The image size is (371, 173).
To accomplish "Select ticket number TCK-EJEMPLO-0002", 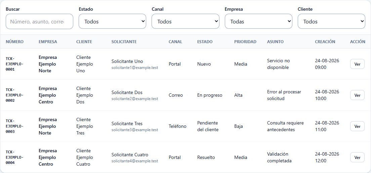I will click(x=15, y=95).
